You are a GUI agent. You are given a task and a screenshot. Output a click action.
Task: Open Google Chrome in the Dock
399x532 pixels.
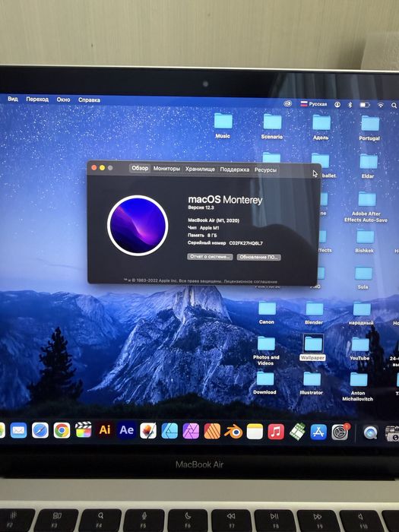click(62, 431)
